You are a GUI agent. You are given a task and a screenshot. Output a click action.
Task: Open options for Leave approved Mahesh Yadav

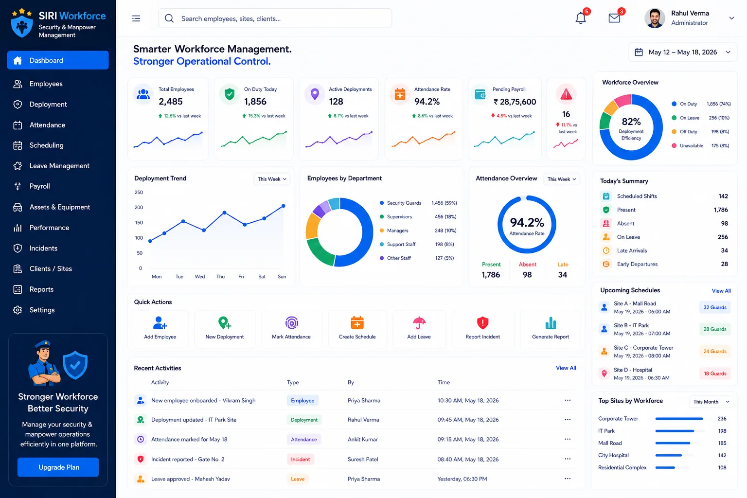pos(568,479)
